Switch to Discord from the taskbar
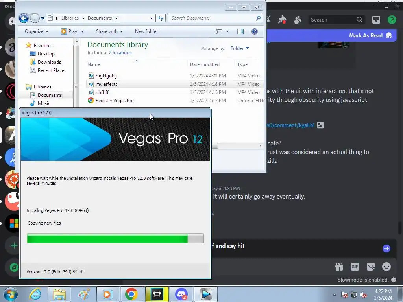This screenshot has width=403, height=302. (181, 294)
